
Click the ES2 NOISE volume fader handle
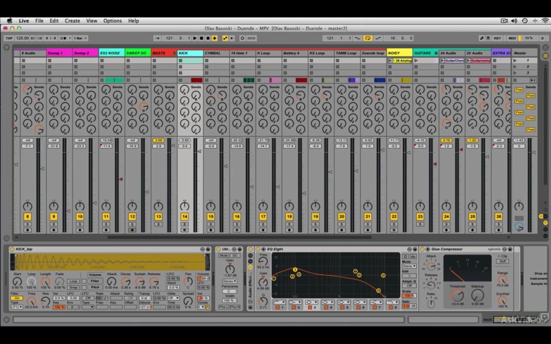121,179
